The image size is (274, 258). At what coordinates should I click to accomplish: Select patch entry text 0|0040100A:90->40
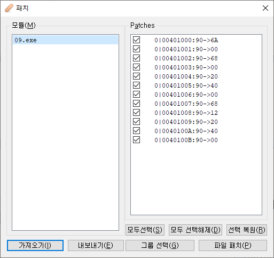coord(186,131)
